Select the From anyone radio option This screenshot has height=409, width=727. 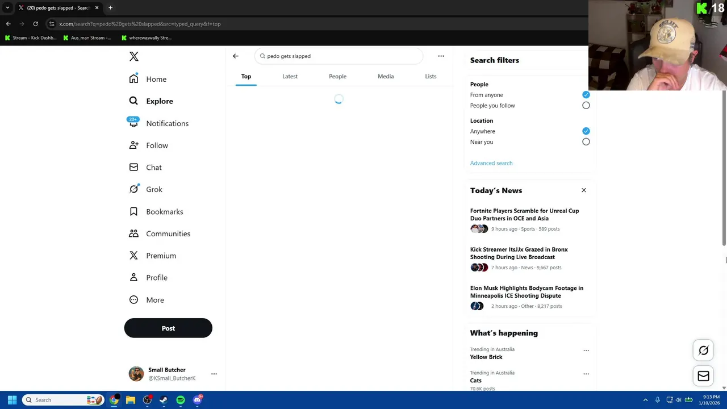[586, 95]
